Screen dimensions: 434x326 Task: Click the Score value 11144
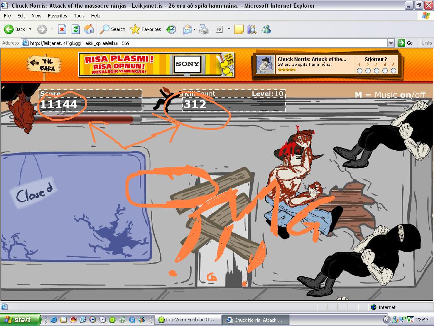pos(58,104)
